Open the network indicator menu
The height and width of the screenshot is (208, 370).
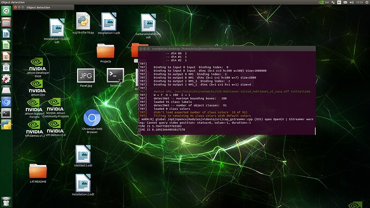tap(333, 2)
